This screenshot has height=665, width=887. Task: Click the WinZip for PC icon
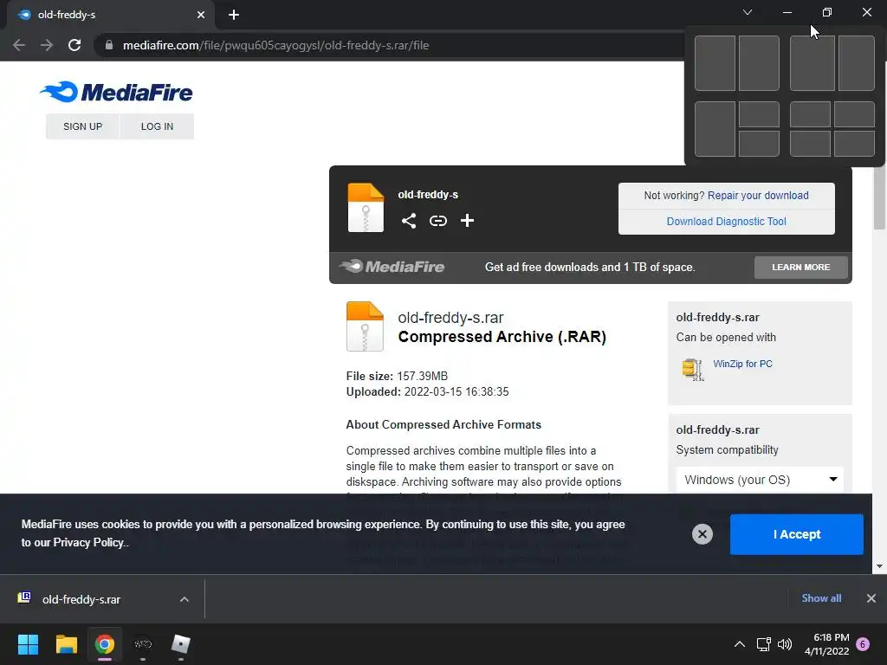(692, 370)
